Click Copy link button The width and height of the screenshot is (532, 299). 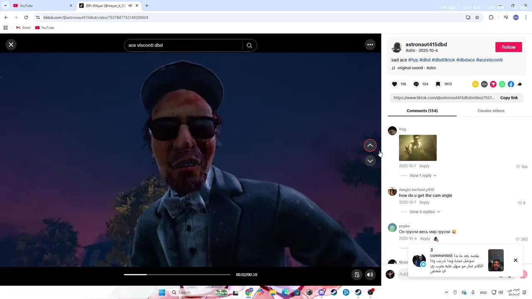(509, 98)
